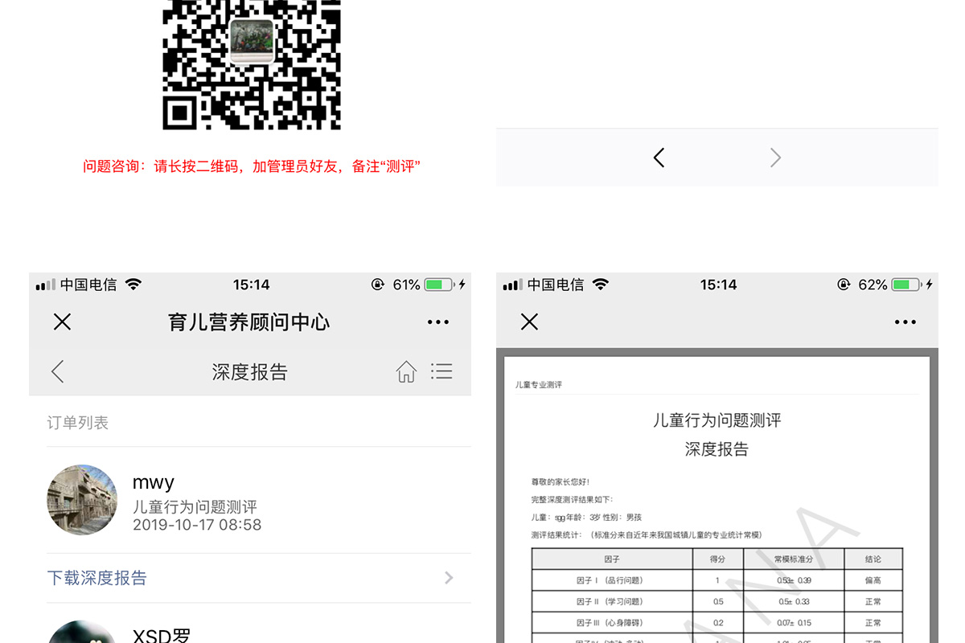The width and height of the screenshot is (965, 643).
Task: Select the 2019-10-17 08:58 timestamp
Action: click(197, 525)
